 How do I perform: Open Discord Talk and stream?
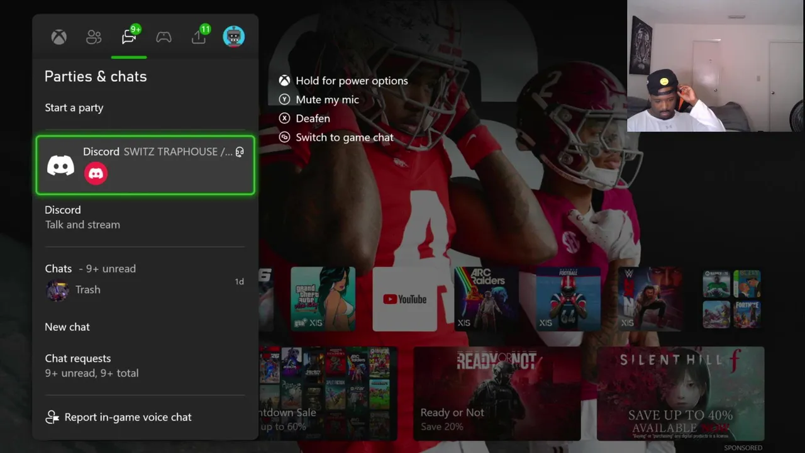pyautogui.click(x=145, y=217)
